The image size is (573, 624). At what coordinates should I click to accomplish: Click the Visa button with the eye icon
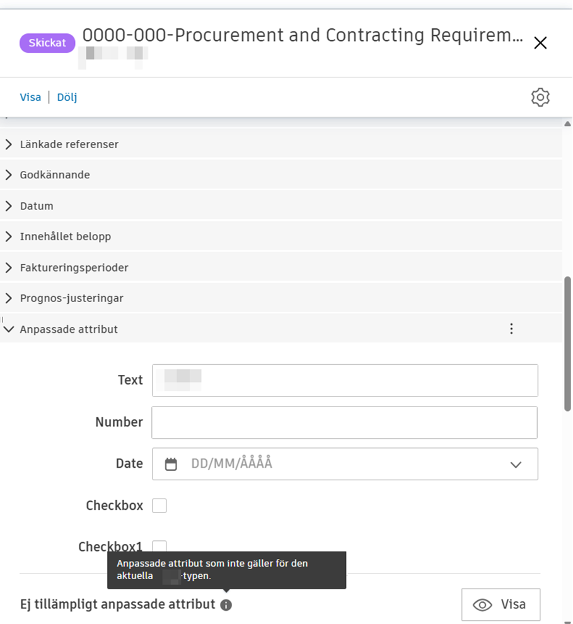(x=501, y=604)
